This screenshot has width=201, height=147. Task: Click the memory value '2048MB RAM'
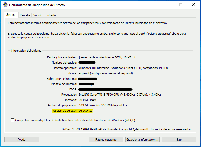(x=88, y=100)
